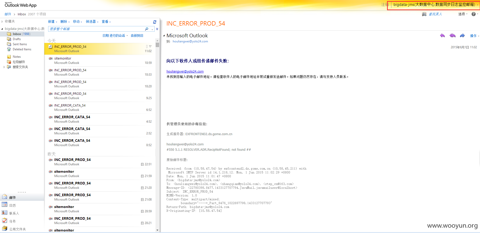Open the 2:52 INC_ERROR_CATA_54 message
The image size is (480, 233).
pyautogui.click(x=100, y=131)
